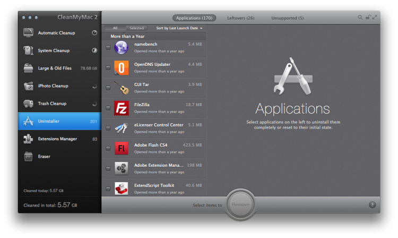Image resolution: width=398 pixels, height=238 pixels.
Task: Click the iPhoto Cleanup camera icon
Action: pyautogui.click(x=28, y=86)
